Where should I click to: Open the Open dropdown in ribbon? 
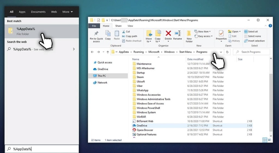[x=234, y=31]
